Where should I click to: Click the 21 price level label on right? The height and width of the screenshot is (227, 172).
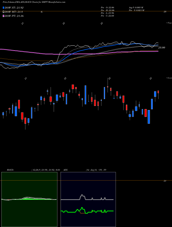coord(165,181)
